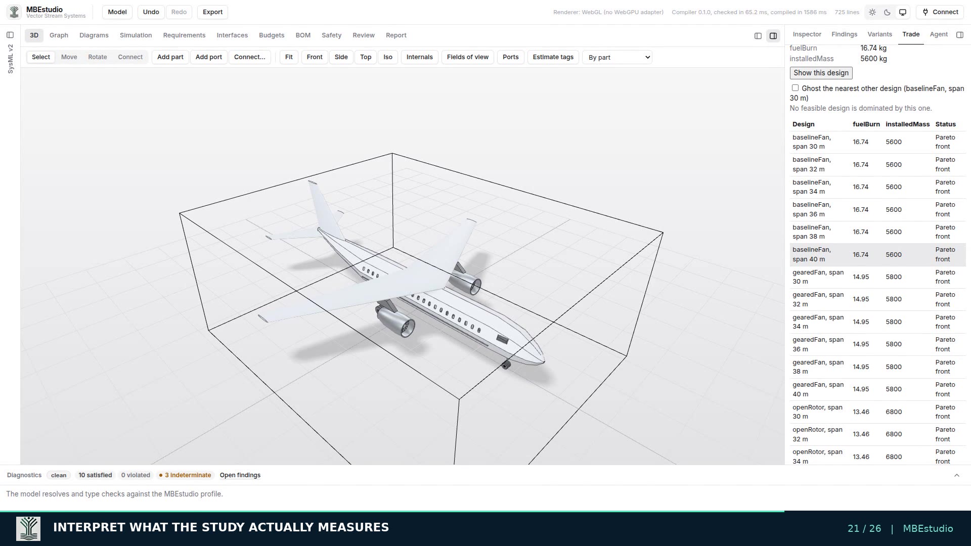Click Show this design button
Screen dimensions: 971x546
click(x=821, y=73)
